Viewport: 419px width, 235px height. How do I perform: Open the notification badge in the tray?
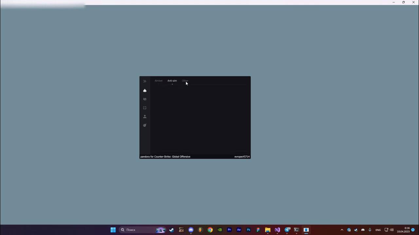pos(413,230)
